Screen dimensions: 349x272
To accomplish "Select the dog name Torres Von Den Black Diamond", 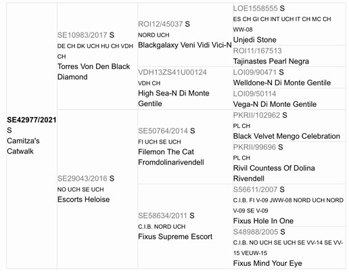I will click(x=93, y=72).
